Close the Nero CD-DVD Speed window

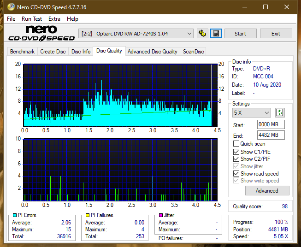[287, 7]
